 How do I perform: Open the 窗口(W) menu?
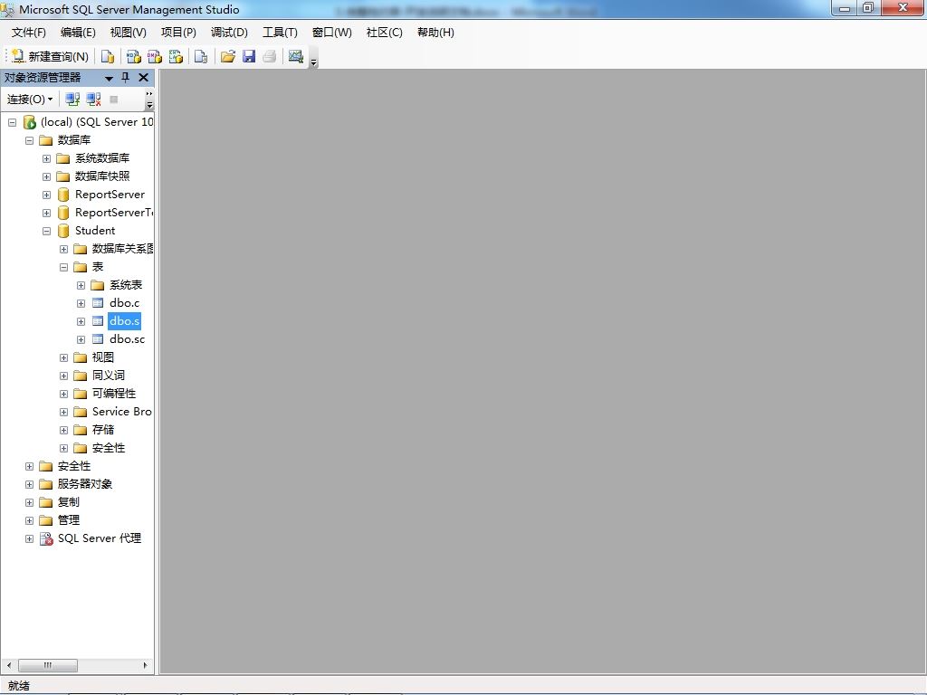[331, 33]
